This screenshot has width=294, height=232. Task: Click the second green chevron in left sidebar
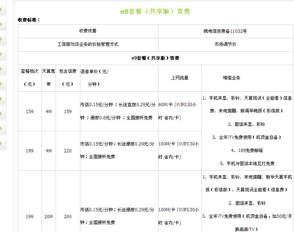pos(1,25)
